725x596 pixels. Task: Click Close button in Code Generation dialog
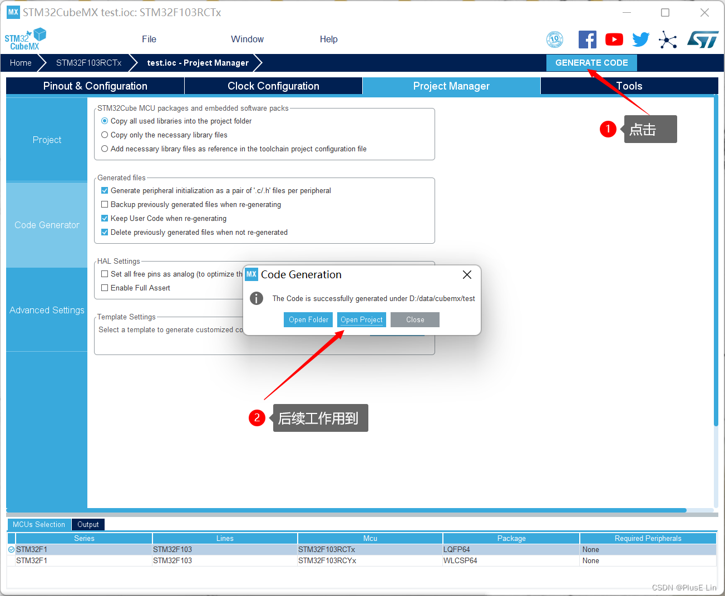pyautogui.click(x=415, y=319)
